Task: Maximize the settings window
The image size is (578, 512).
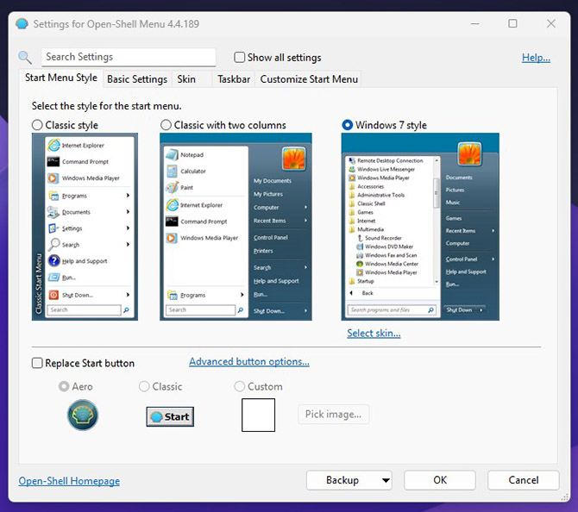Action: tap(512, 23)
